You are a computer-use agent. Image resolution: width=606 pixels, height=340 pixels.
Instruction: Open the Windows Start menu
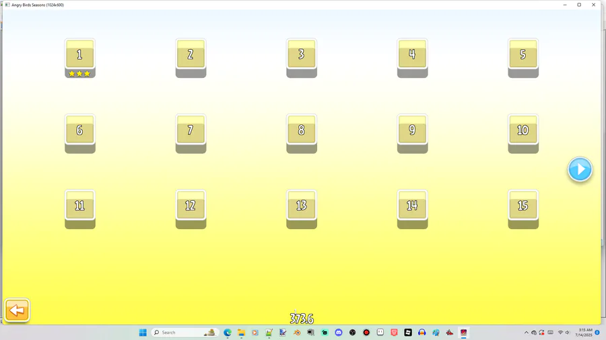[x=143, y=333]
